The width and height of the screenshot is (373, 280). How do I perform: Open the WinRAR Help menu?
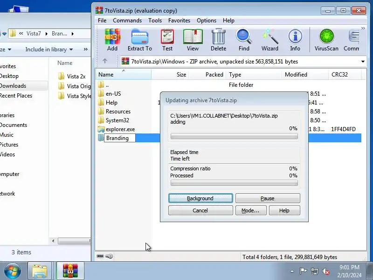tap(228, 21)
